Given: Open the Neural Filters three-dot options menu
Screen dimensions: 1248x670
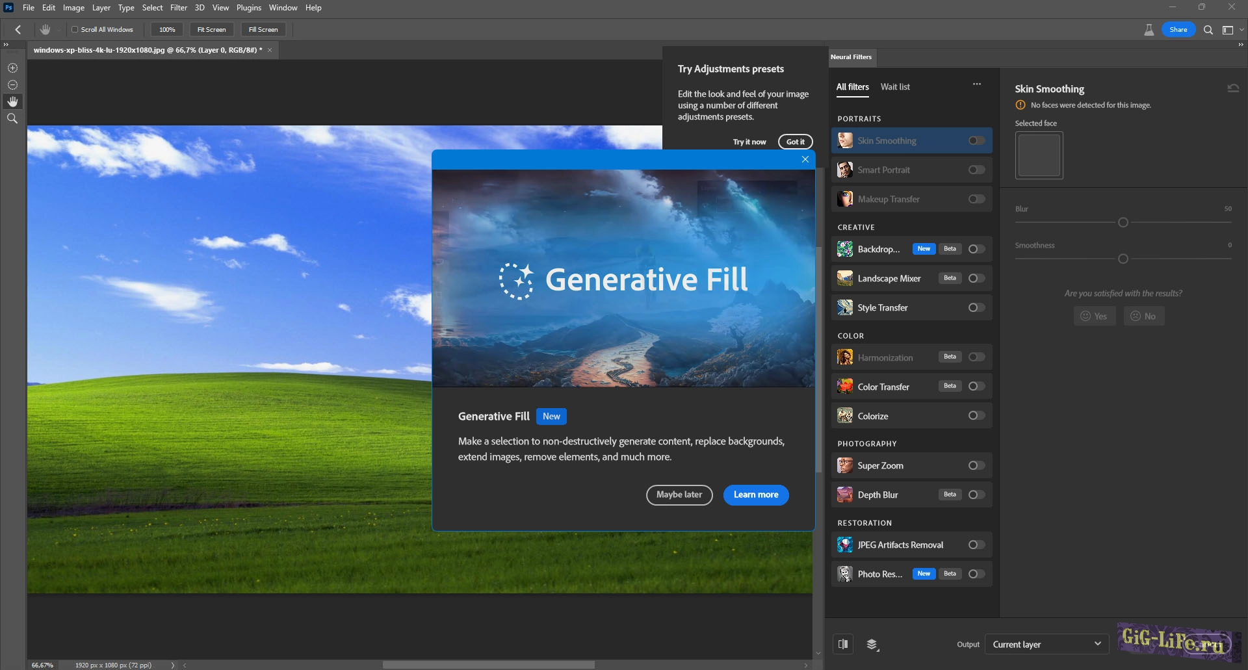Looking at the screenshot, I should click(x=976, y=84).
